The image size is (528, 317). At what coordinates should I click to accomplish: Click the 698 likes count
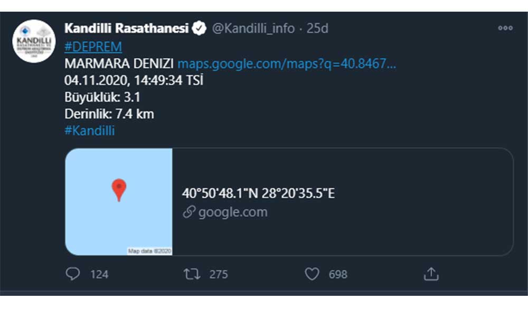338,274
